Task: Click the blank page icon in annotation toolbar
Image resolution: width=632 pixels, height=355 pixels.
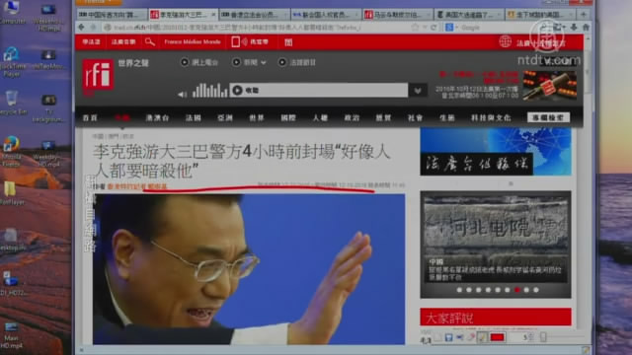Action: coord(437,337)
